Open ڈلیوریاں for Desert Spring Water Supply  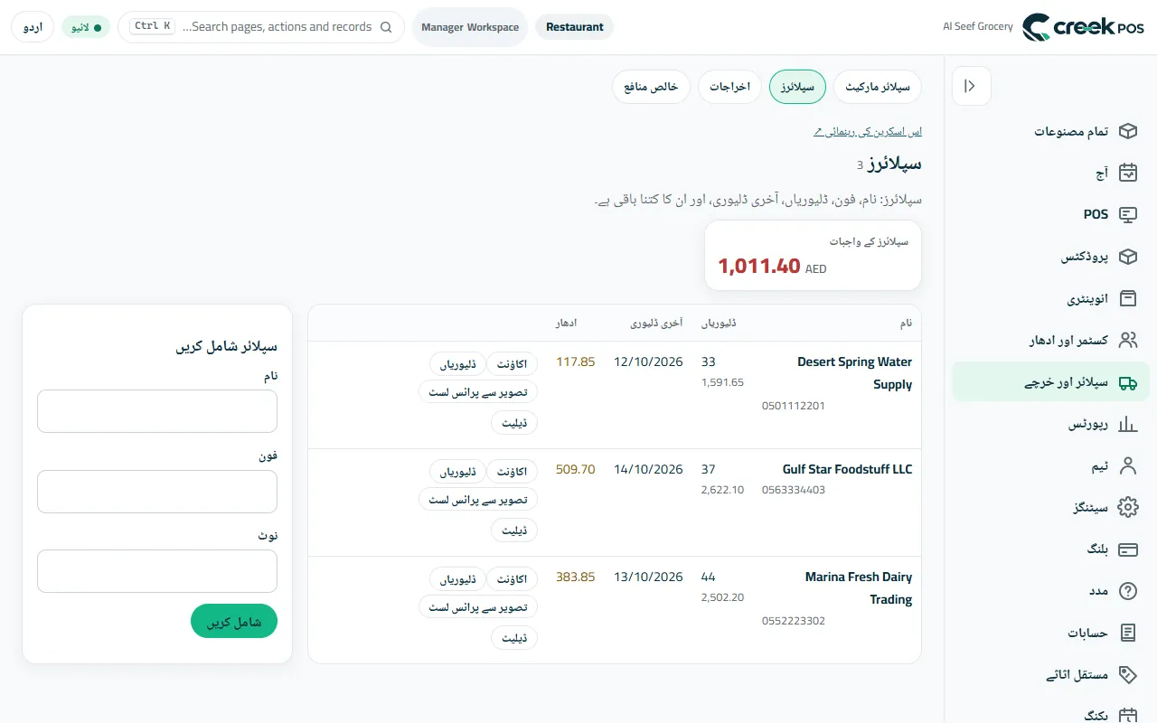point(457,363)
